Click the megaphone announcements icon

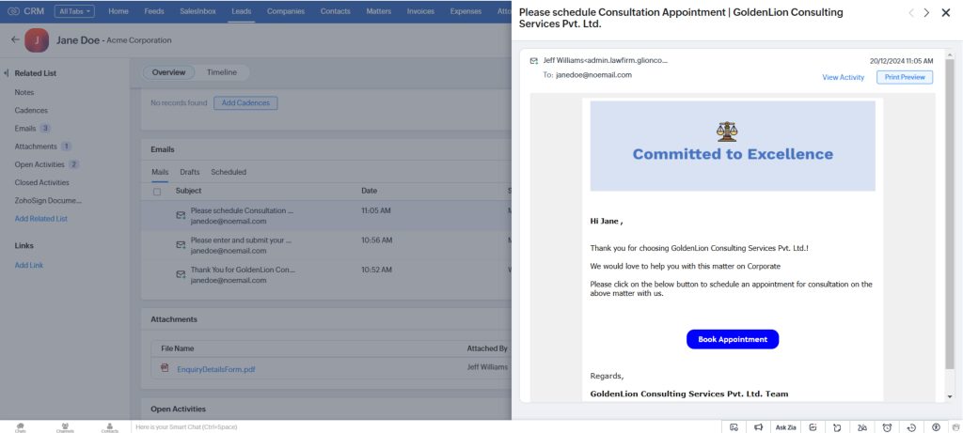tap(759, 427)
